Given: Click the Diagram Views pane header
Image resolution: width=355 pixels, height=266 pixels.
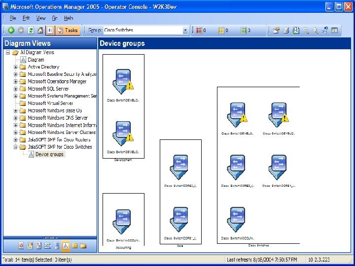Looking at the screenshot, I should click(50, 43).
